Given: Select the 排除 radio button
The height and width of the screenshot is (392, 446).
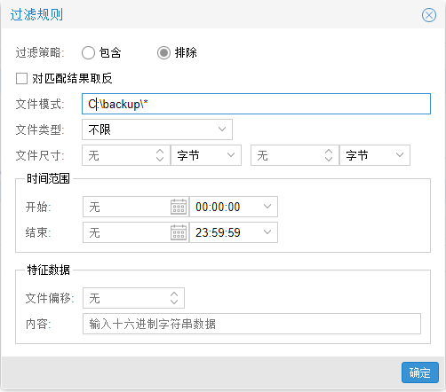Looking at the screenshot, I should pos(163,53).
